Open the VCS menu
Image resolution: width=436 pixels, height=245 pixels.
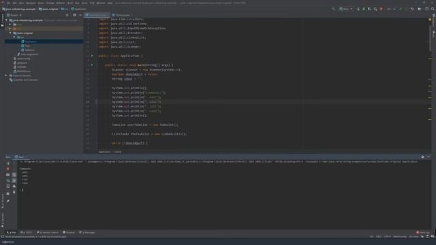[92, 3]
